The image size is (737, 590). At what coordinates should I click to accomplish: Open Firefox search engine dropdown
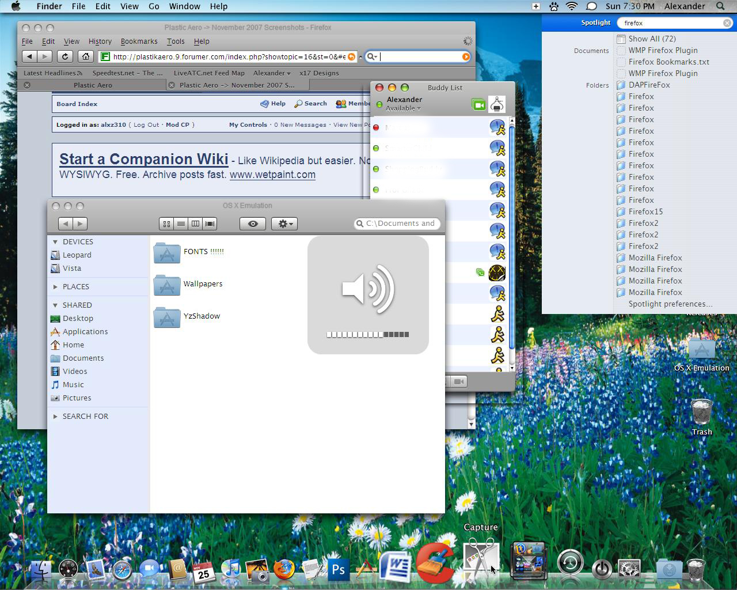click(373, 56)
